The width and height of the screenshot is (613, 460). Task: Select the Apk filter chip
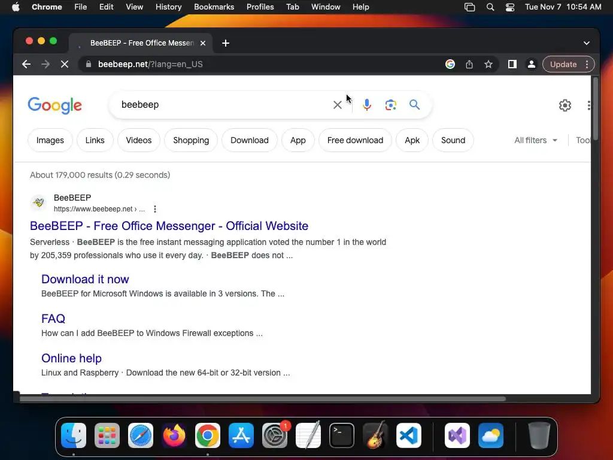click(x=412, y=140)
